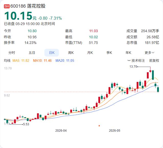Click the 13.70 high price marker on chart
The image size is (163, 148).
click(x=133, y=66)
